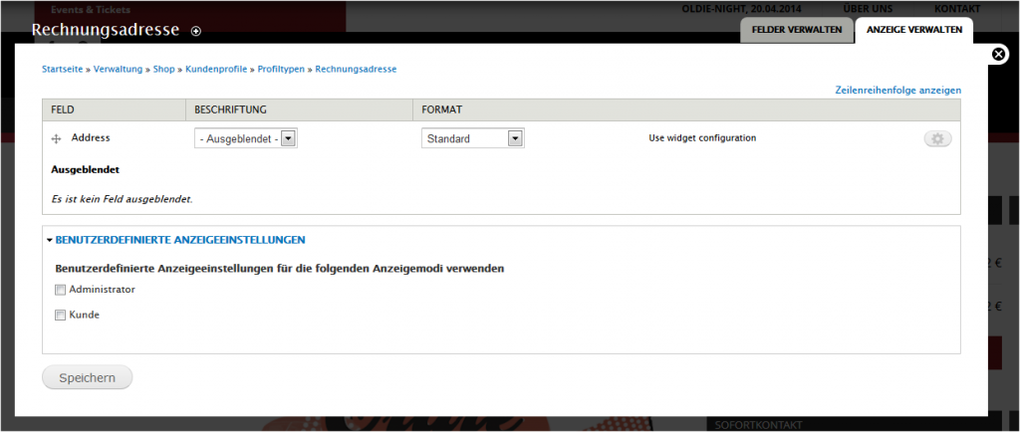Click the drag handle for Address row
This screenshot has width=1020, height=432.
57,139
